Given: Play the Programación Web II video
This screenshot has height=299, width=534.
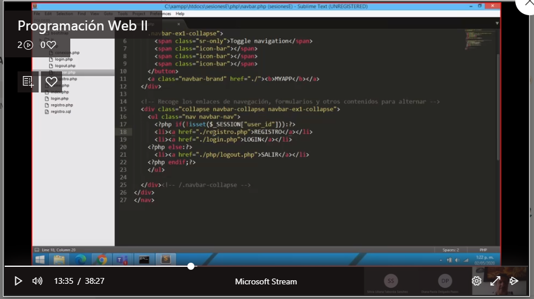Looking at the screenshot, I should pos(18,281).
